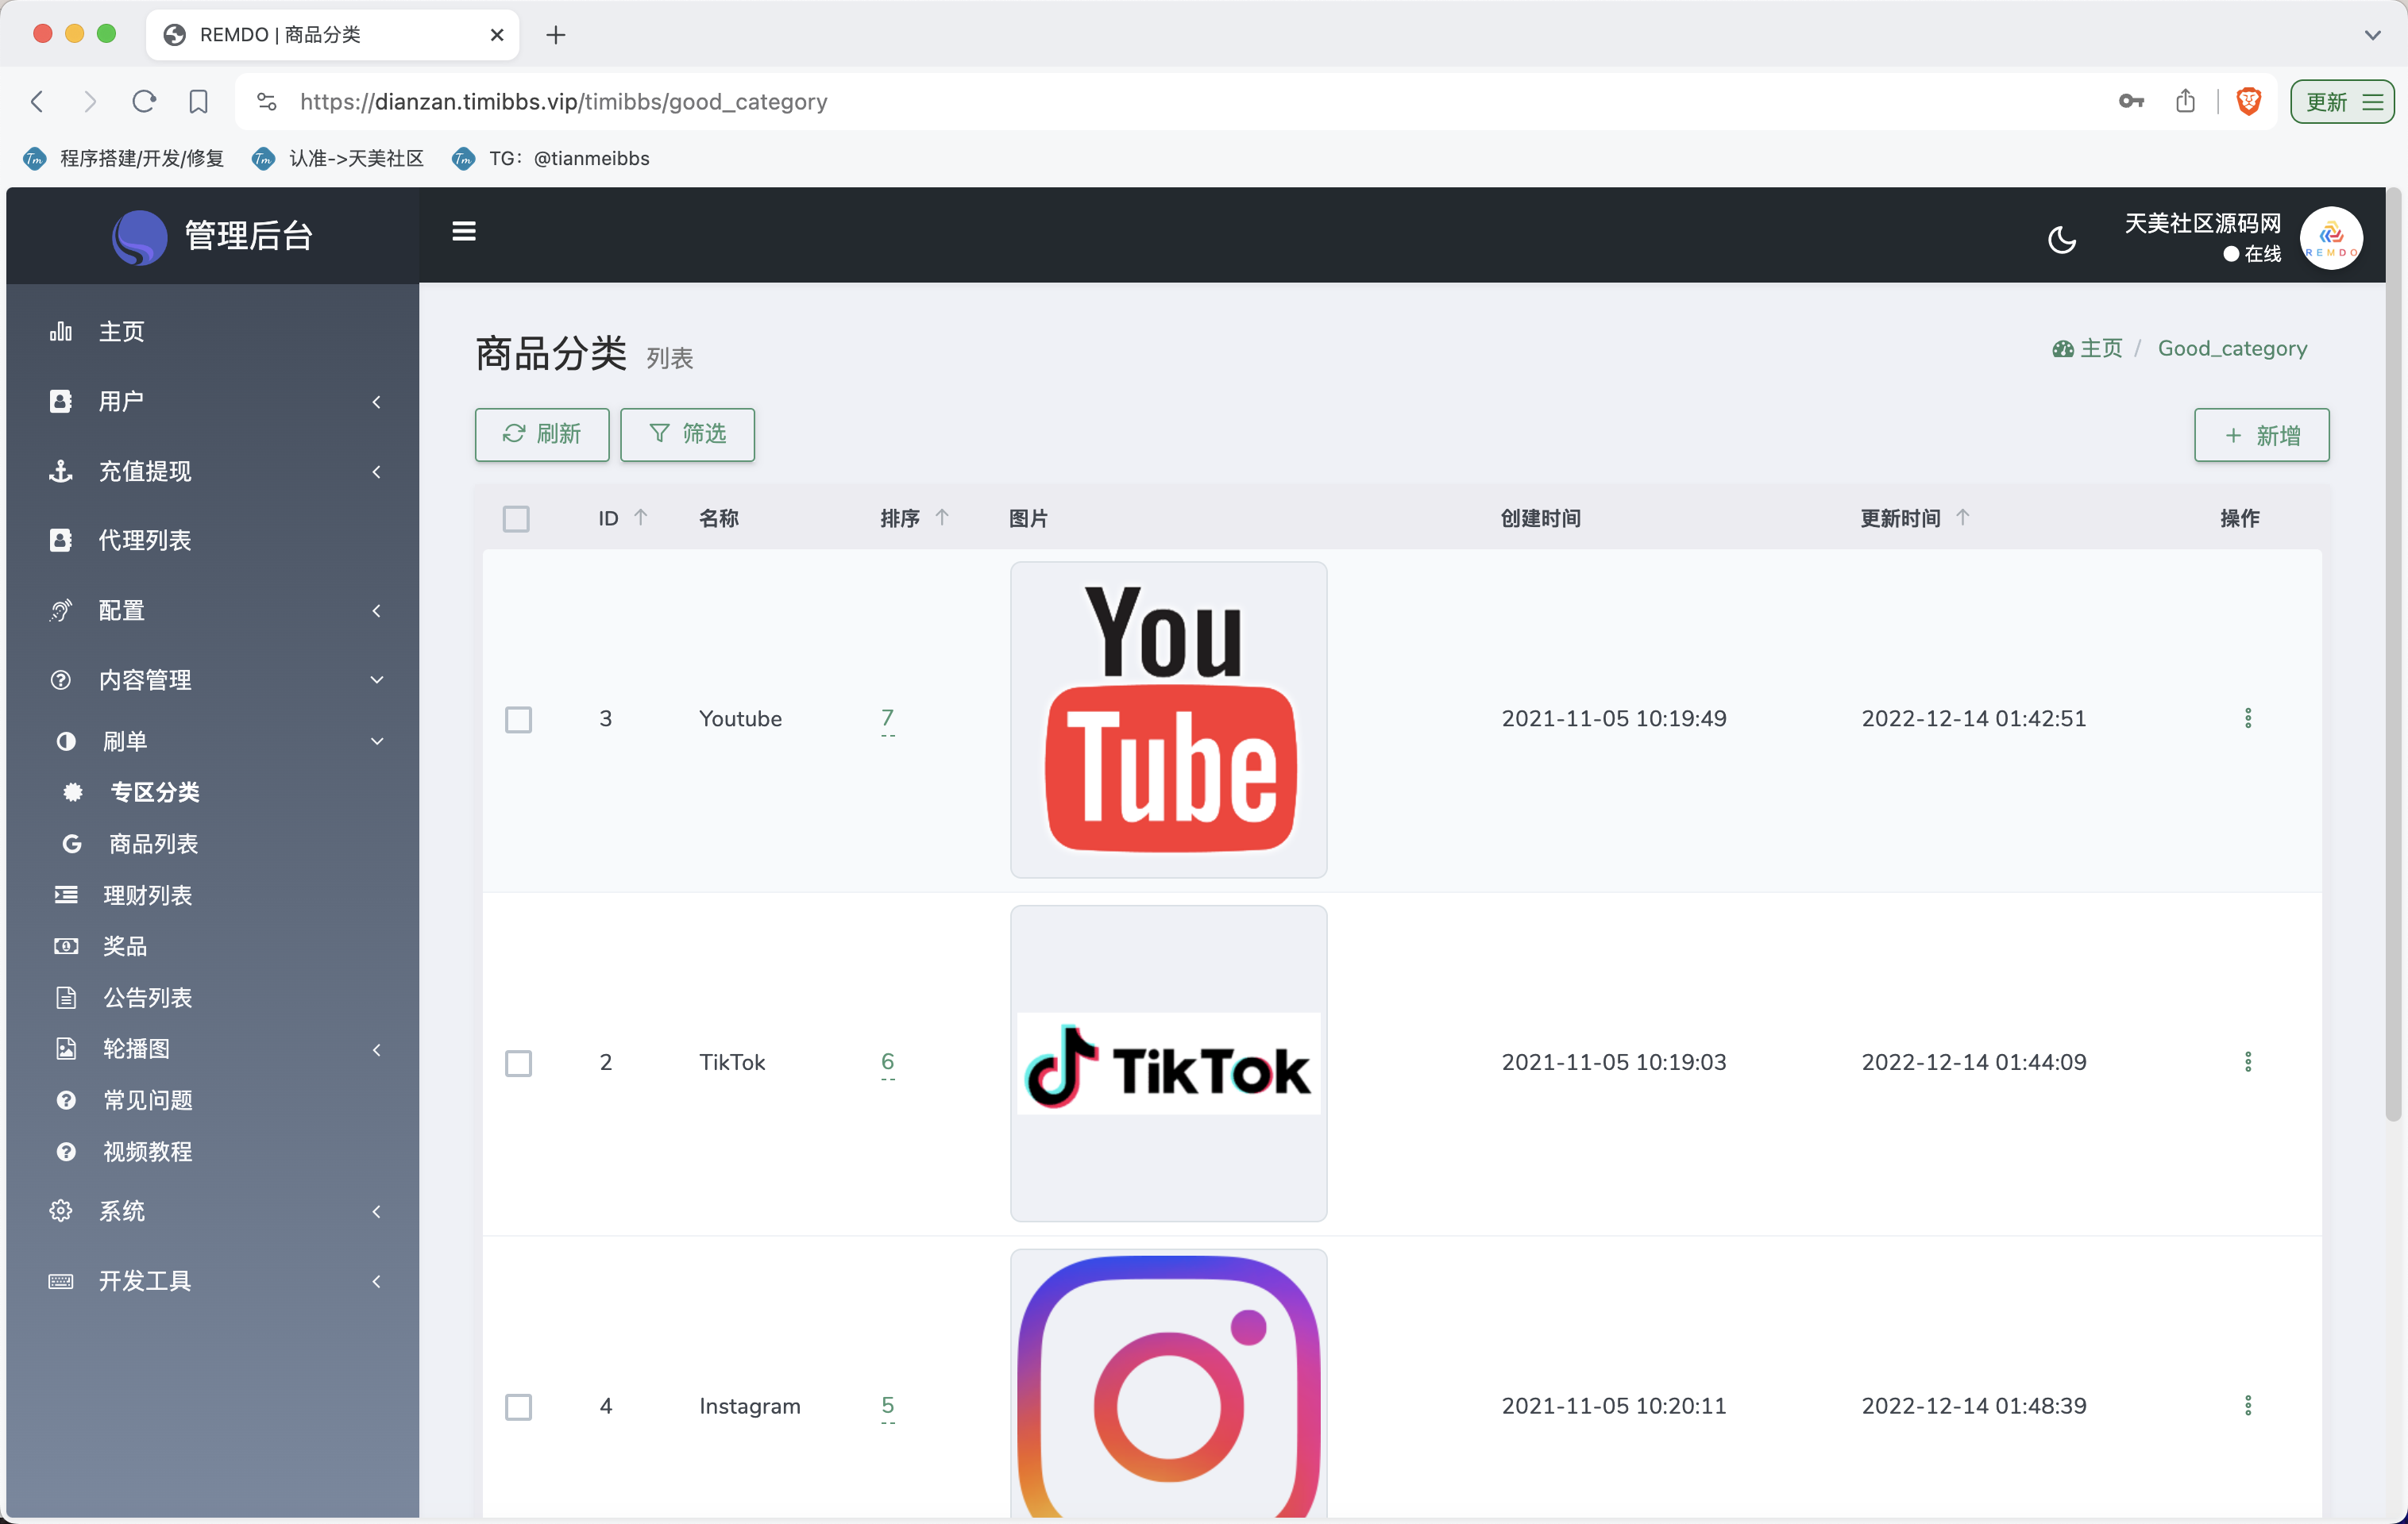Check the TikTok row checkbox
Image resolution: width=2408 pixels, height=1524 pixels.
518,1064
